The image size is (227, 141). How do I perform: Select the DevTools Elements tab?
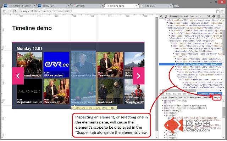(x=174, y=17)
